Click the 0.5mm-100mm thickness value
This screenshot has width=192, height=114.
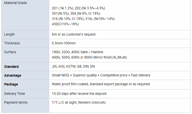coord(64,43)
